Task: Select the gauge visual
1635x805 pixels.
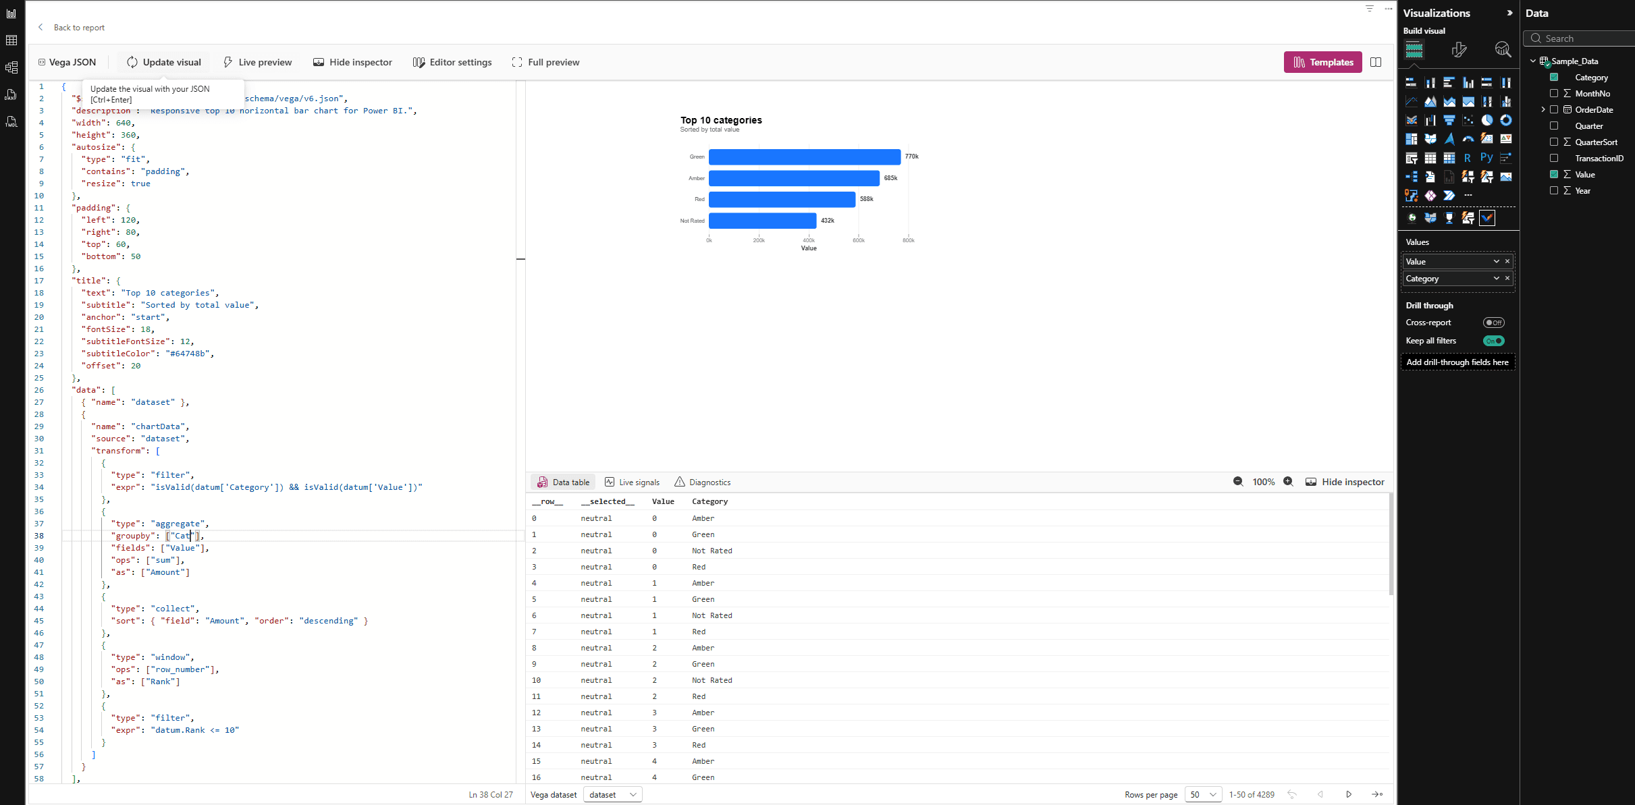Action: 1468,139
